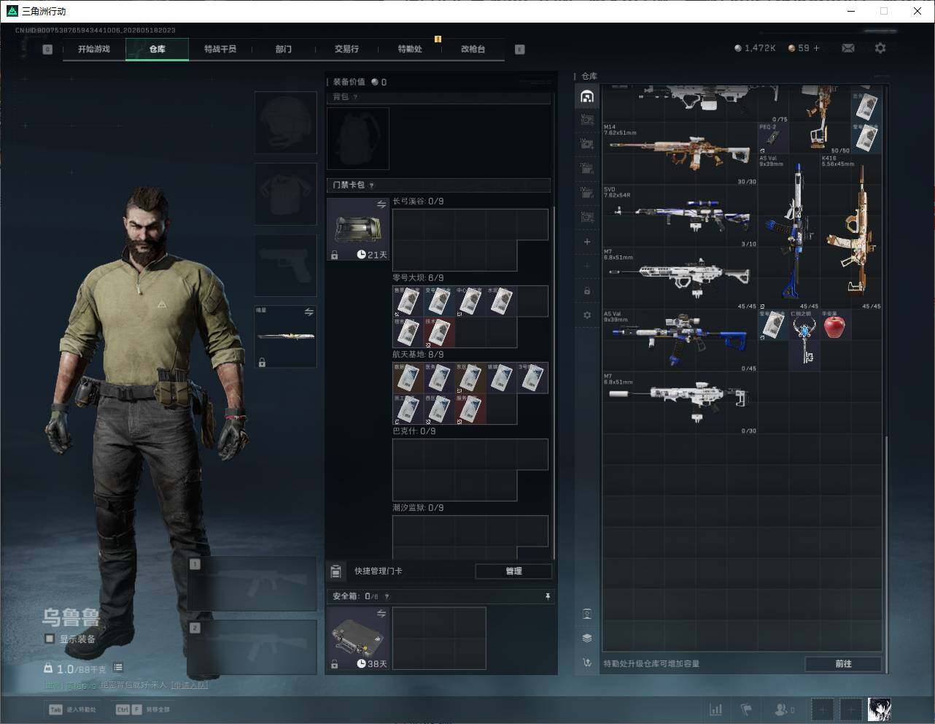
Task: Select the horizontal AS Val with scope
Action: (x=680, y=341)
